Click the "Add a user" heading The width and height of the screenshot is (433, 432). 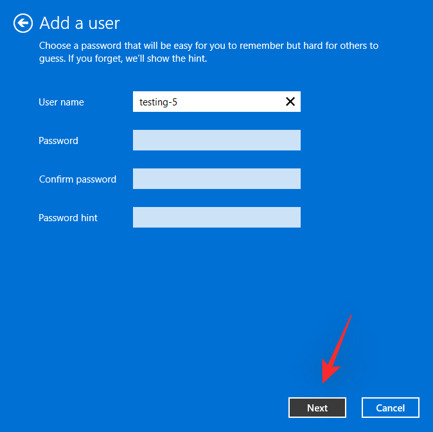80,24
